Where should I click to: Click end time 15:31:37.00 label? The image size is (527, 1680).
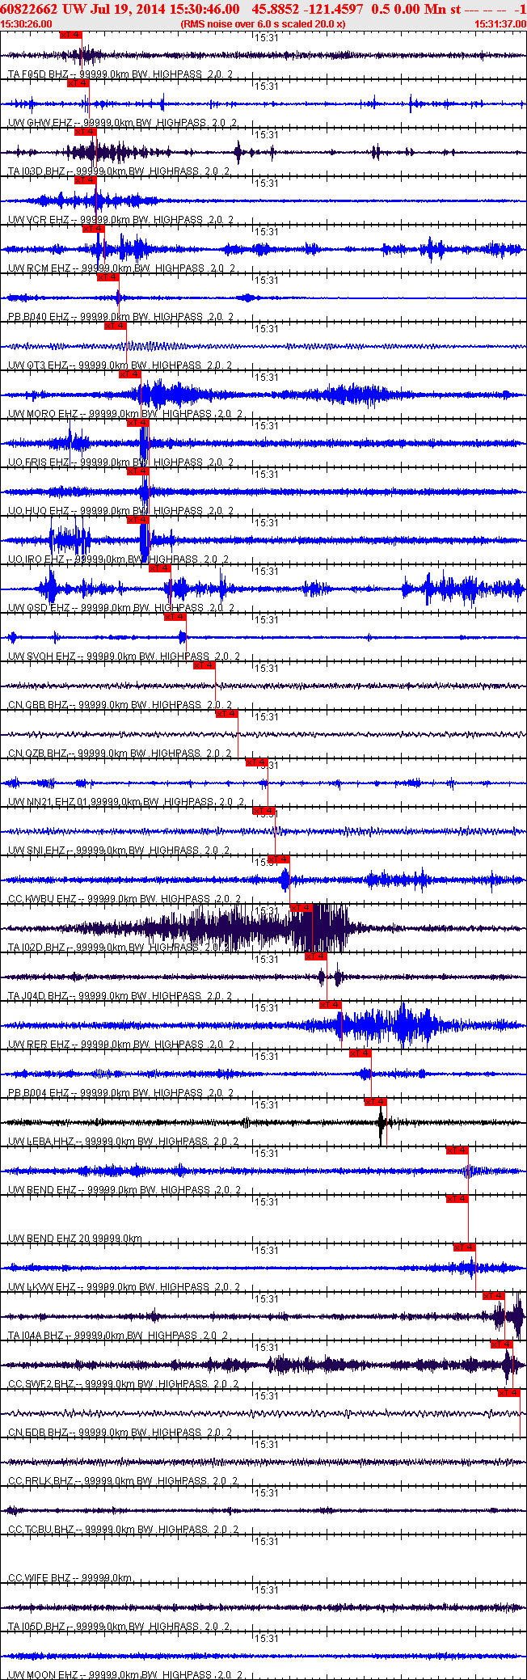tap(500, 24)
